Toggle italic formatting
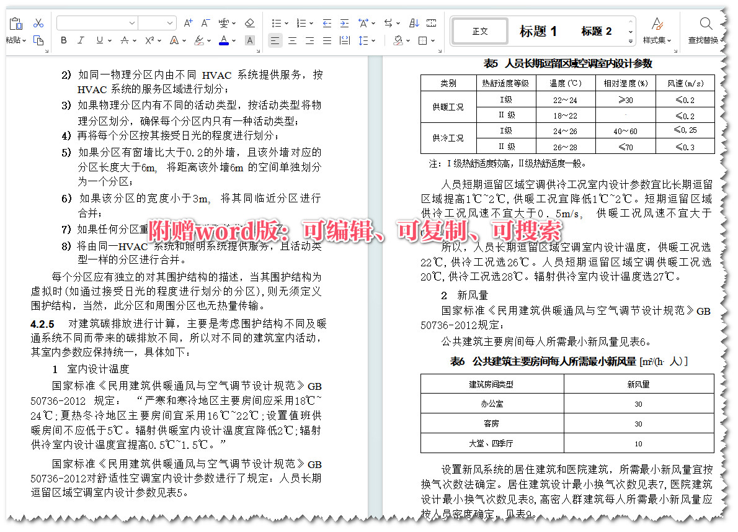 click(80, 38)
